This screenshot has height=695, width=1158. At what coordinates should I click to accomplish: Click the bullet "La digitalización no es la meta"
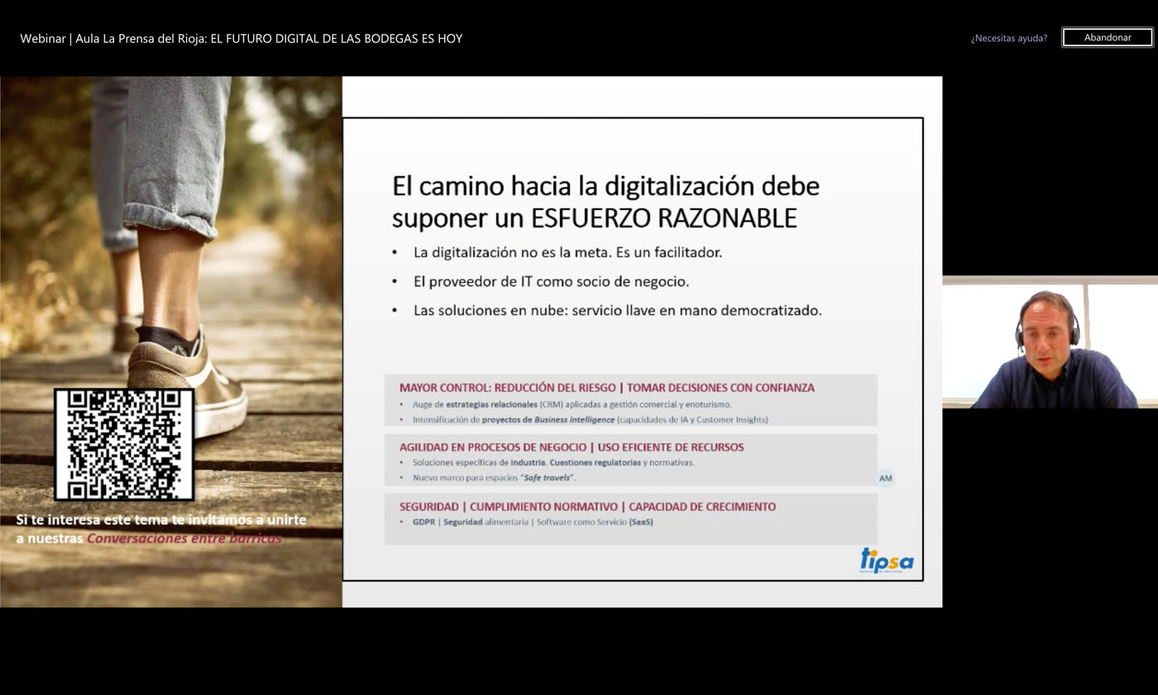point(567,252)
